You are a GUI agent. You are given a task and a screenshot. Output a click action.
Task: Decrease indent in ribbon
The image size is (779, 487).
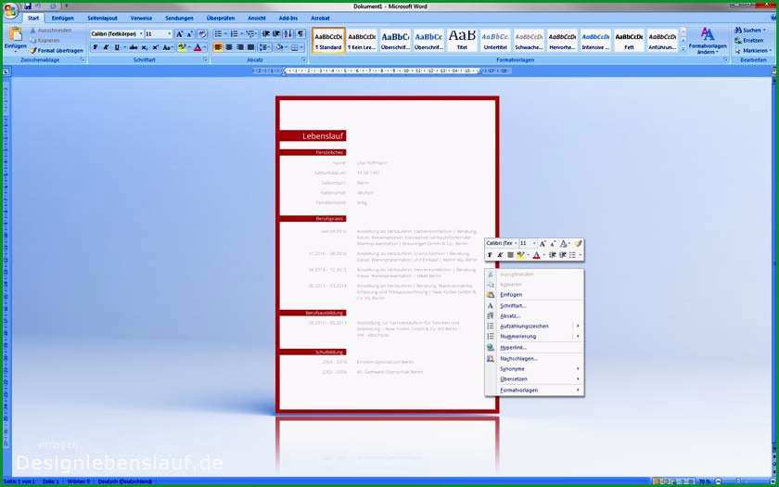click(x=266, y=33)
